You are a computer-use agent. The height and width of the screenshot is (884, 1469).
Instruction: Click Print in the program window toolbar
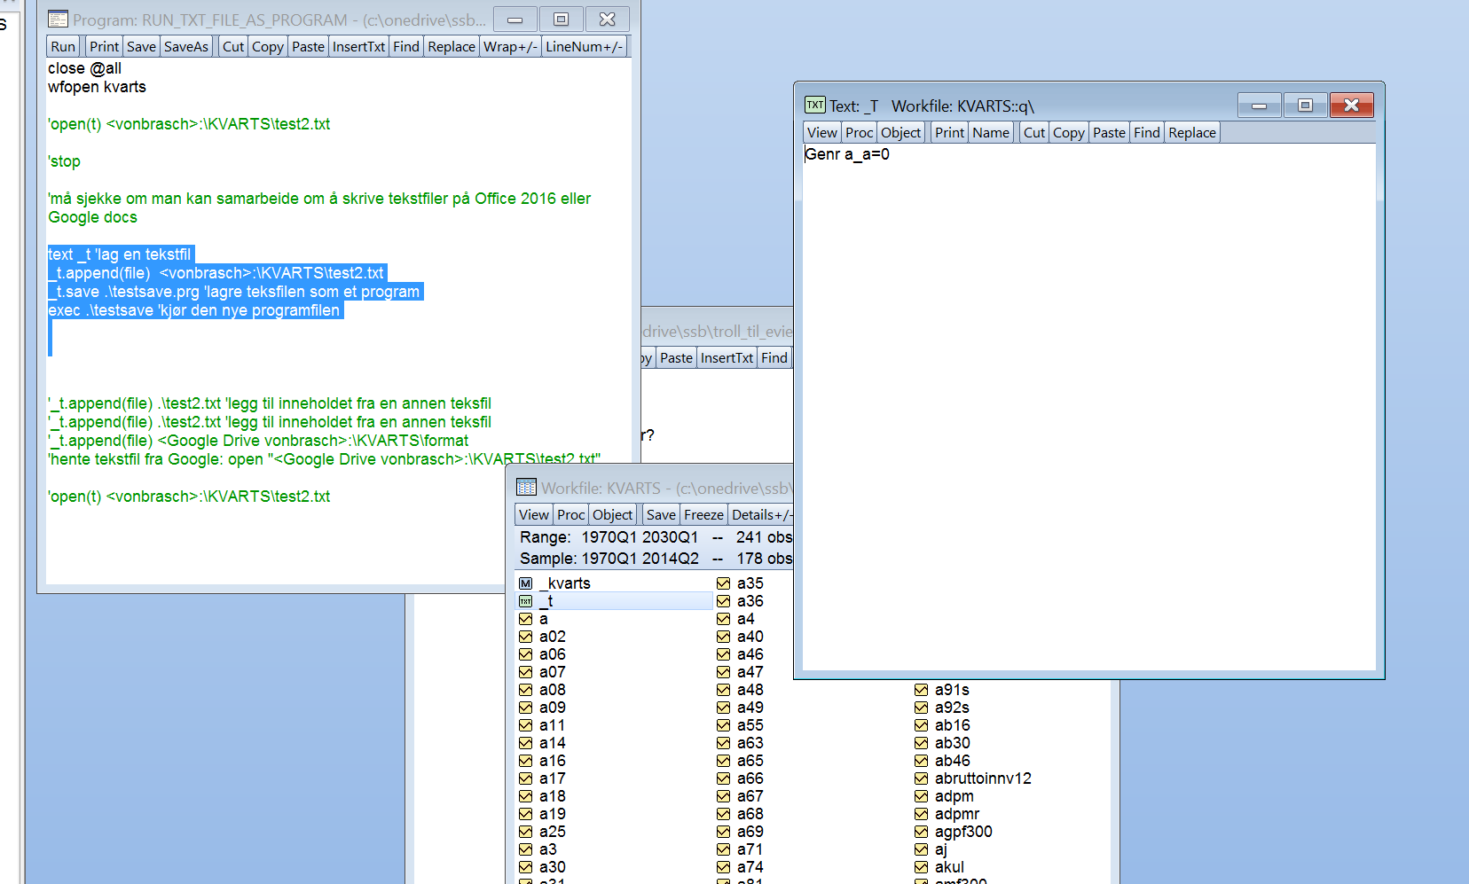click(x=104, y=46)
